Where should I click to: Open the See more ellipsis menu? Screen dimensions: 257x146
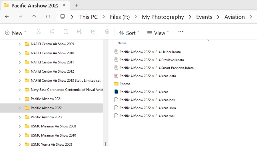coord(181,32)
